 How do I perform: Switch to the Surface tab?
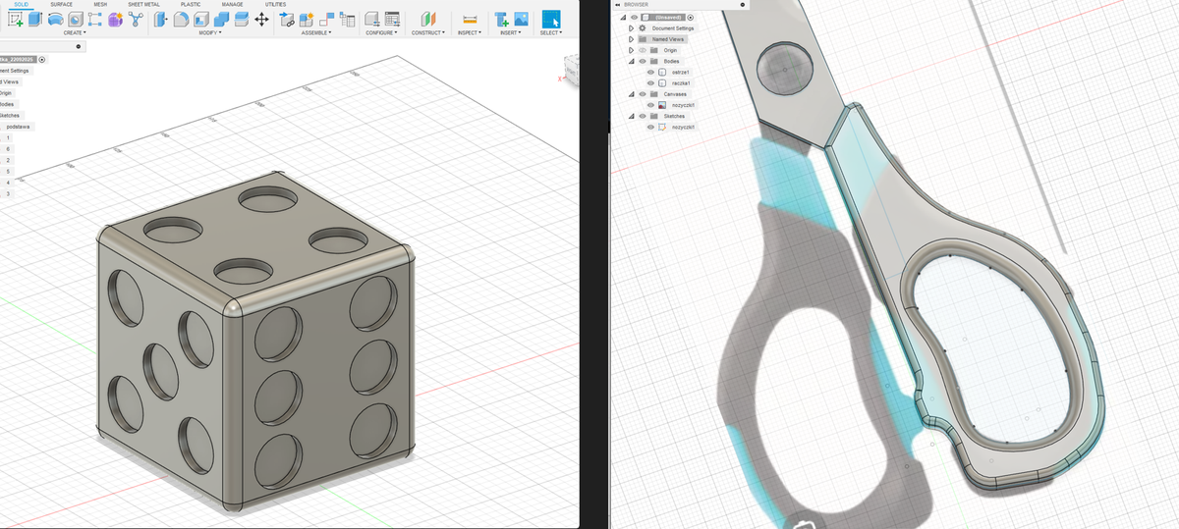(61, 5)
